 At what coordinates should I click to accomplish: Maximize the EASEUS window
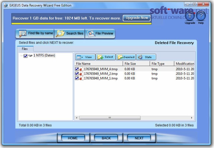(194, 4)
